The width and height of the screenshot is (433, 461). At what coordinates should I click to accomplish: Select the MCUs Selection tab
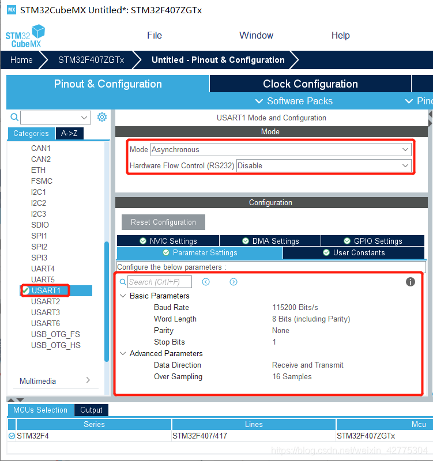(40, 410)
